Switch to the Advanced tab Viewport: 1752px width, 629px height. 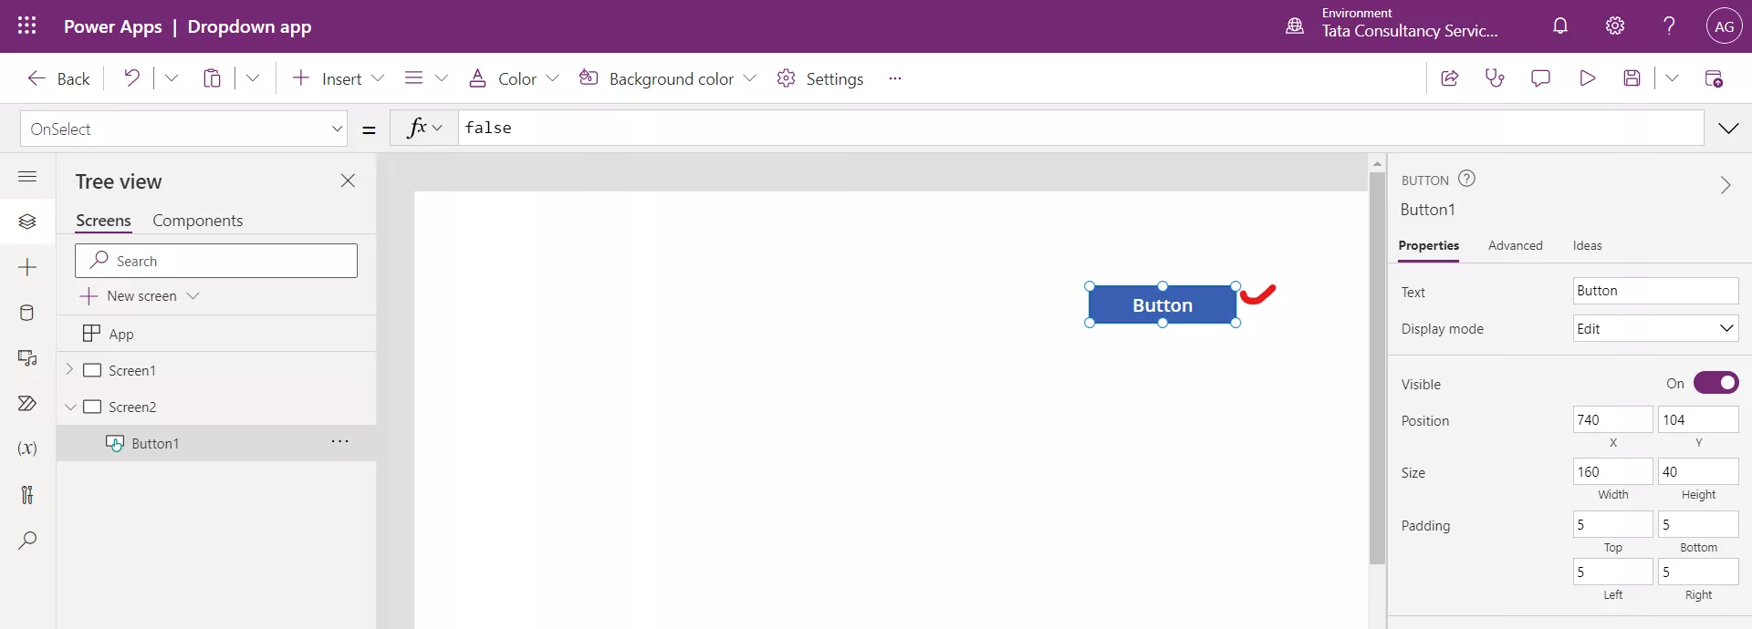click(1515, 246)
